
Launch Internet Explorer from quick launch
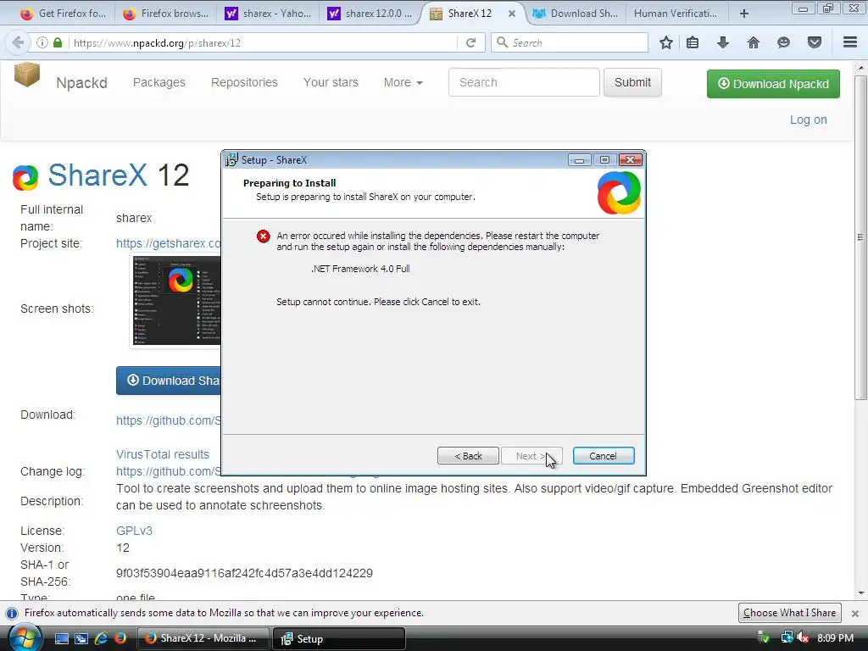pyautogui.click(x=101, y=638)
